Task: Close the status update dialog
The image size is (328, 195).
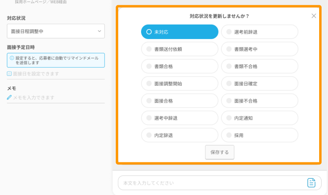Action: point(314,16)
